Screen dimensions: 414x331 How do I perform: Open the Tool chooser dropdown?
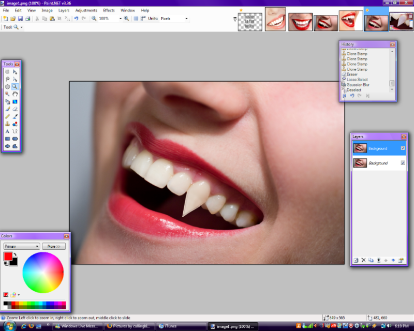[x=21, y=27]
